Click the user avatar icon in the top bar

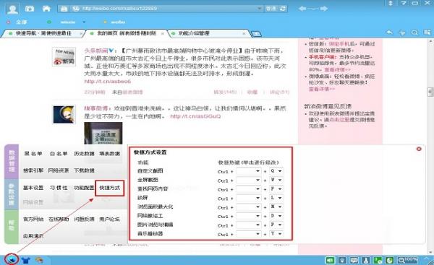click(x=12, y=9)
